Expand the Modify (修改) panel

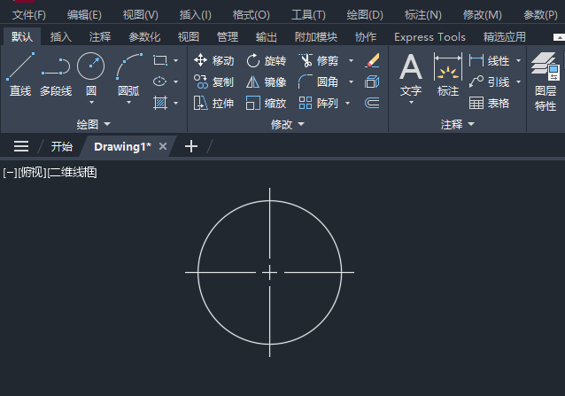(288, 124)
